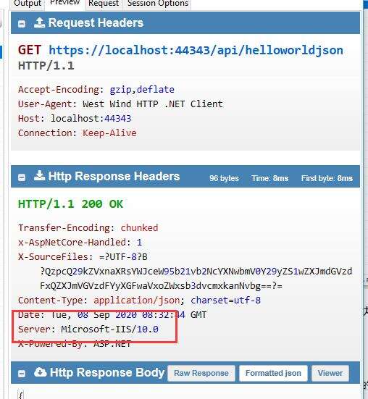Collapse the Http Response Body section
The height and width of the screenshot is (399, 368).
tap(22, 374)
